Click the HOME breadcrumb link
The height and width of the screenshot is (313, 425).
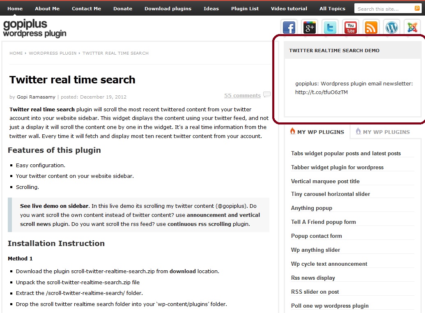pyautogui.click(x=16, y=53)
